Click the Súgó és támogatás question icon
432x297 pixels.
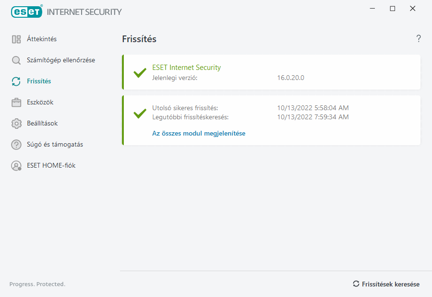click(x=16, y=145)
